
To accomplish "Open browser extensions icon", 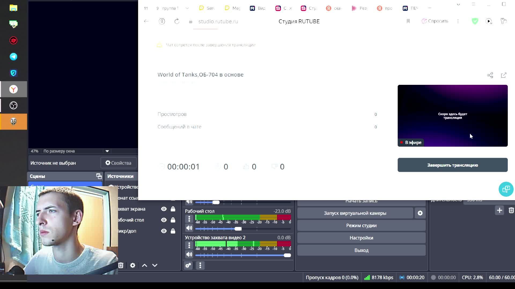I will [x=503, y=21].
